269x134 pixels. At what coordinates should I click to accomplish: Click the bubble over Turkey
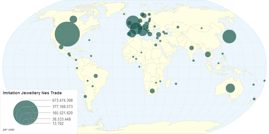(158, 35)
